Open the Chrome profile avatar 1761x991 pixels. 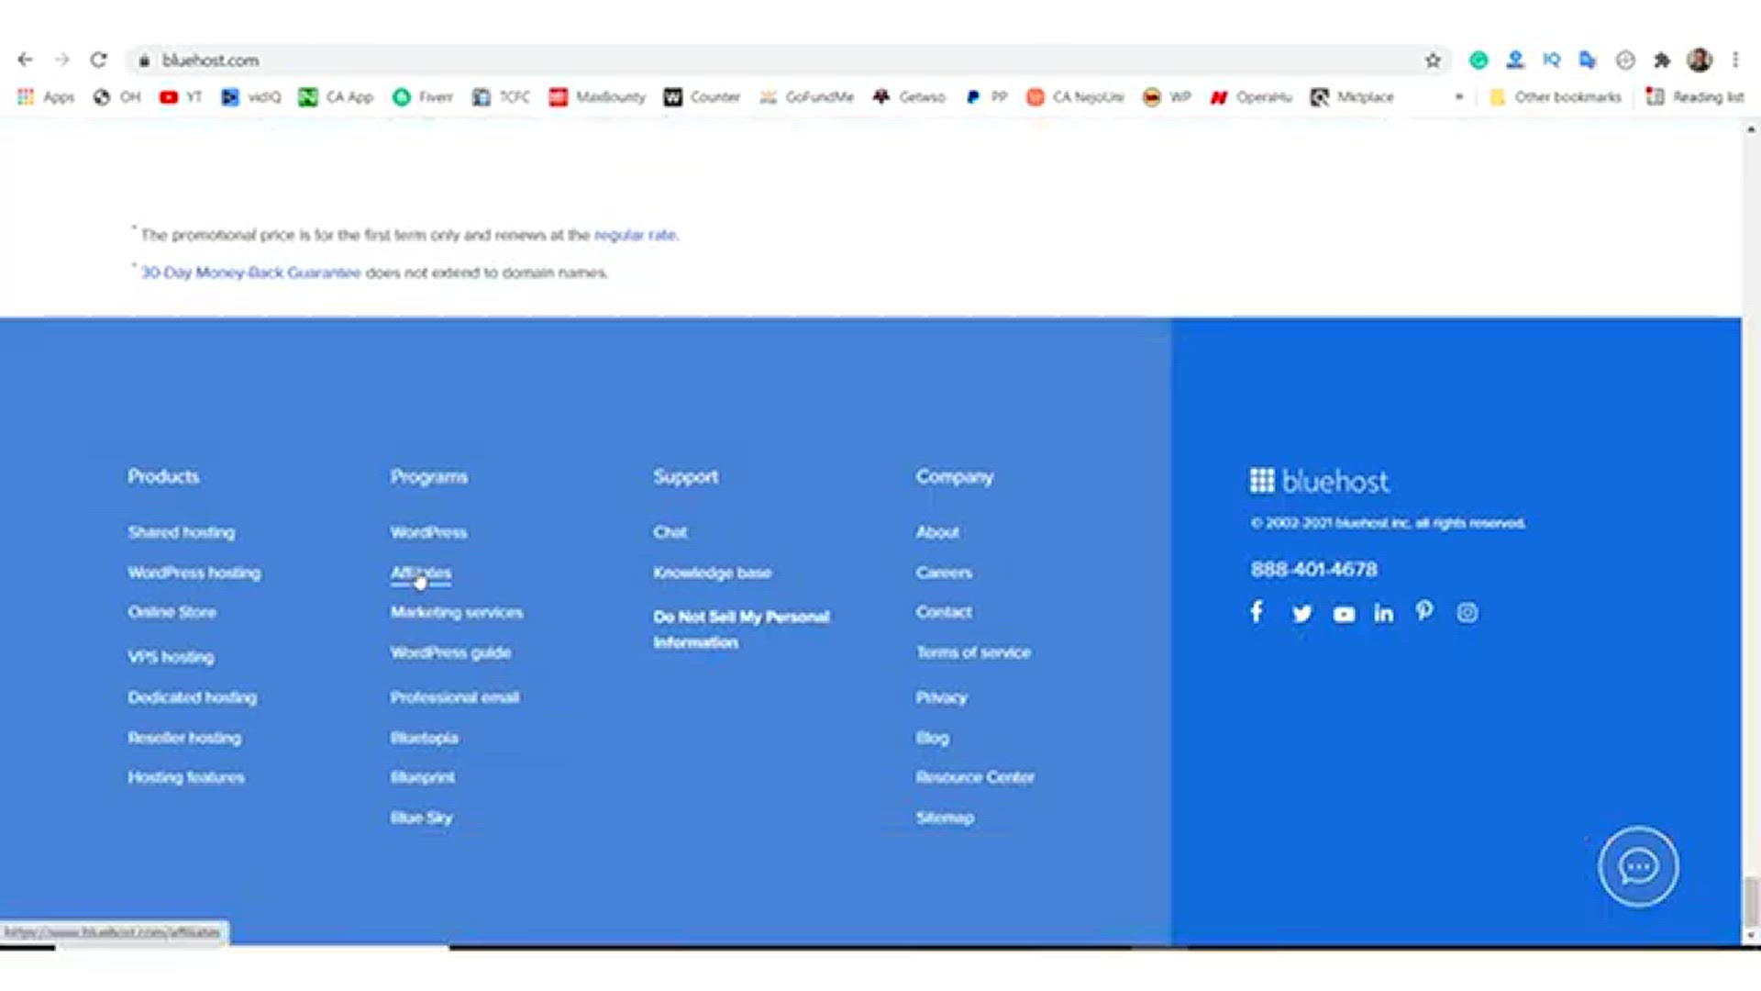(x=1700, y=60)
